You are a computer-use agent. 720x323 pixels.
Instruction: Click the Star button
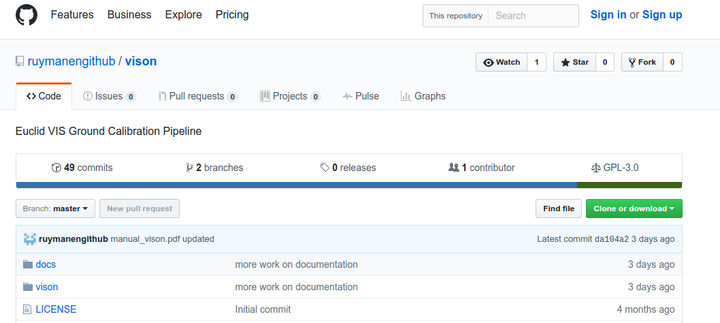tap(574, 62)
